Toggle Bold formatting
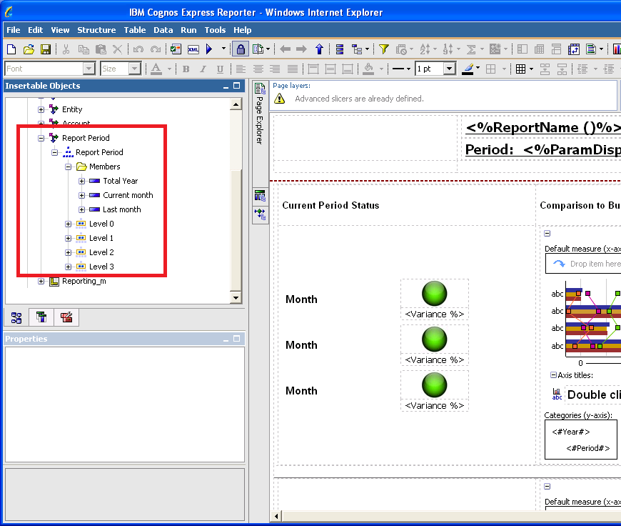The image size is (621, 526). [x=186, y=69]
